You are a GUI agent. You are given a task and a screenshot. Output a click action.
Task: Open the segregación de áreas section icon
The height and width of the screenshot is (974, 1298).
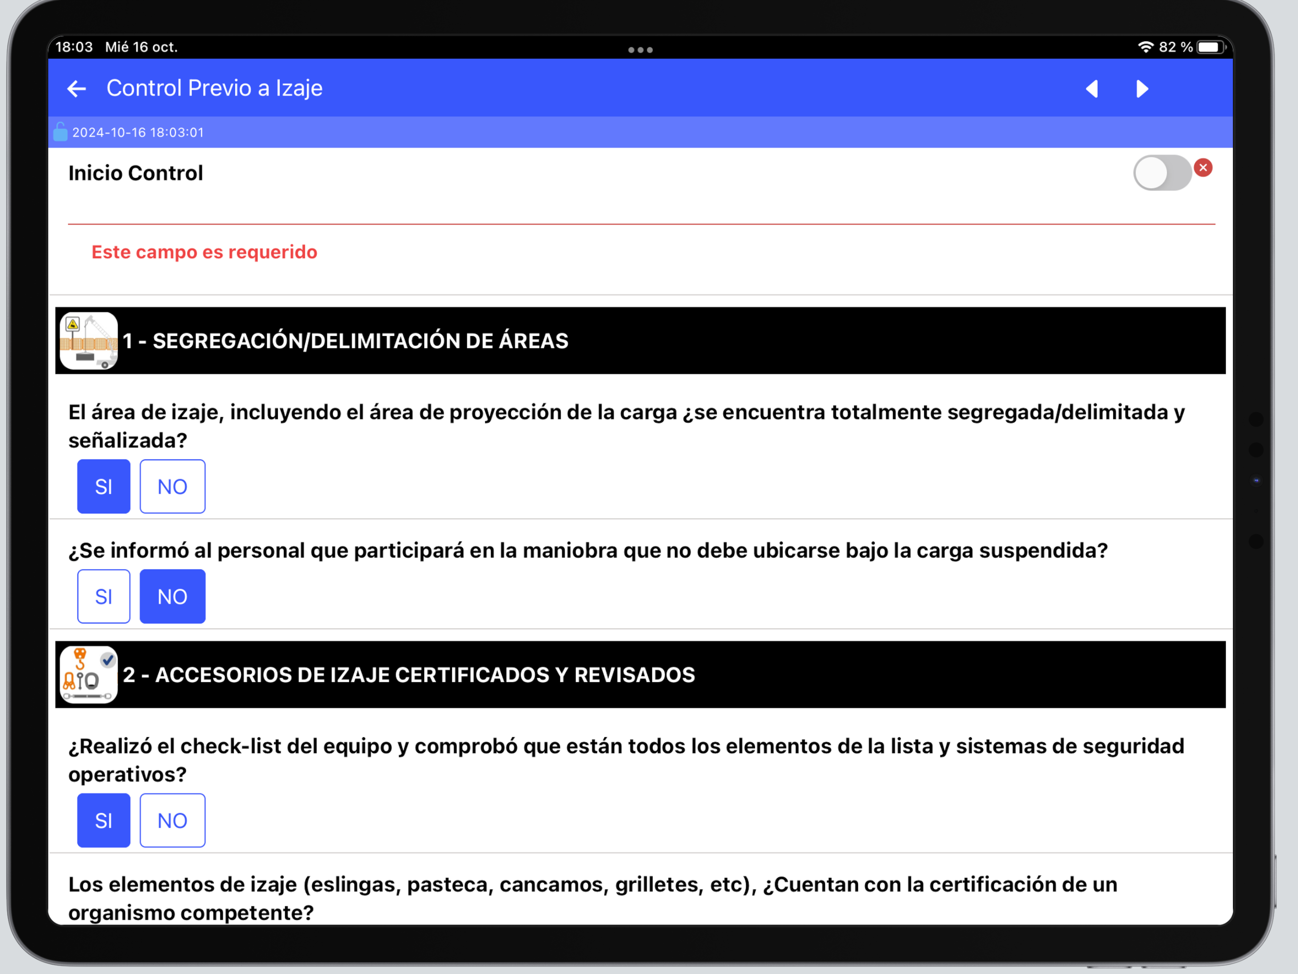click(89, 341)
